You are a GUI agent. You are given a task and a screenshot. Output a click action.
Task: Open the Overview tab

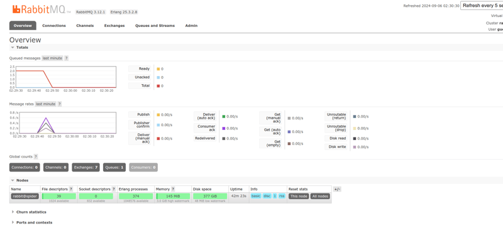pyautogui.click(x=23, y=26)
